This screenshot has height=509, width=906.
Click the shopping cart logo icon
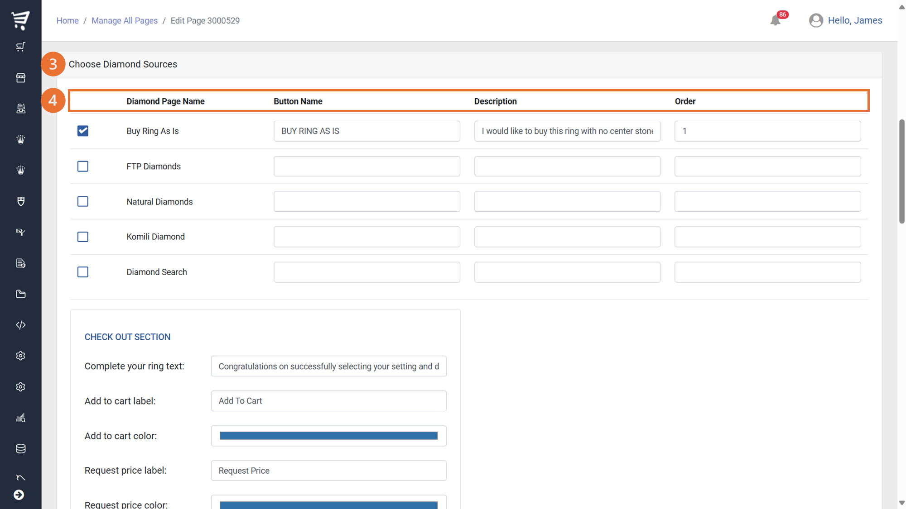pos(20,20)
